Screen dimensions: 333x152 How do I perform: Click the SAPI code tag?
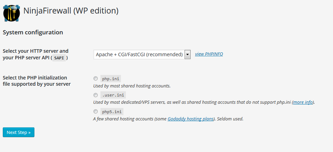click(59, 58)
